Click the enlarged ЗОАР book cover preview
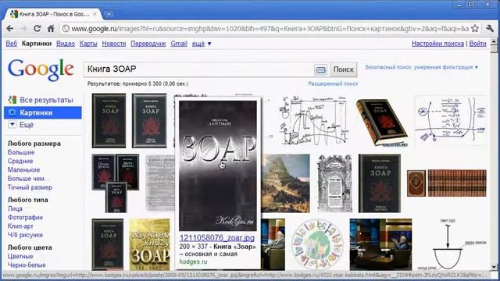This screenshot has width=500, height=281. 218,165
